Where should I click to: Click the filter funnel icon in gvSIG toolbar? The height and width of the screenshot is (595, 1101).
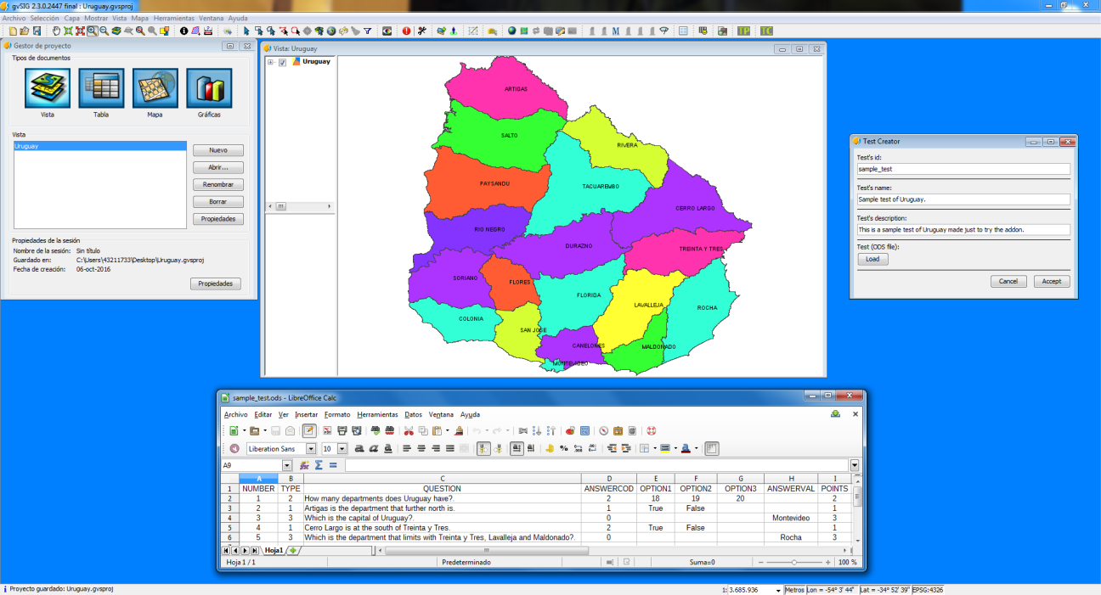[x=367, y=31]
